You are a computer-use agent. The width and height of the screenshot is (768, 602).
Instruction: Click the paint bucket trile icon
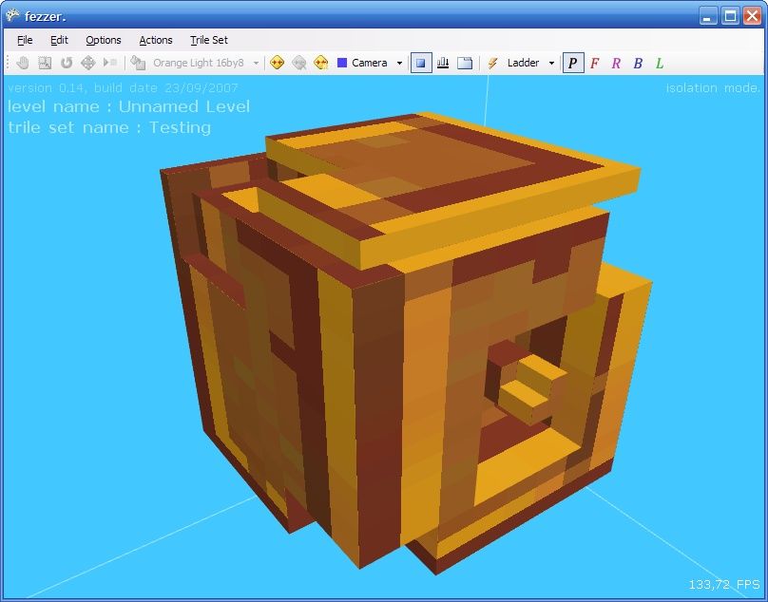tap(138, 63)
